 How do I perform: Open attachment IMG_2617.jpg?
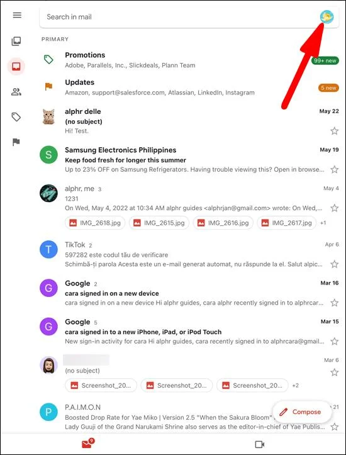[286, 223]
